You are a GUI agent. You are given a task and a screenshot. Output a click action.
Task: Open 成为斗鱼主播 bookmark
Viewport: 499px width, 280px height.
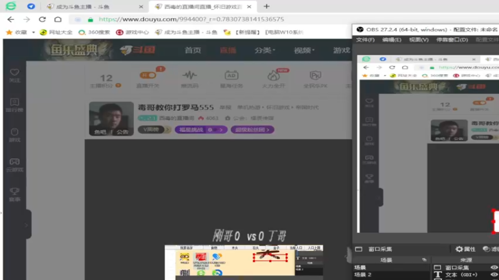[186, 32]
